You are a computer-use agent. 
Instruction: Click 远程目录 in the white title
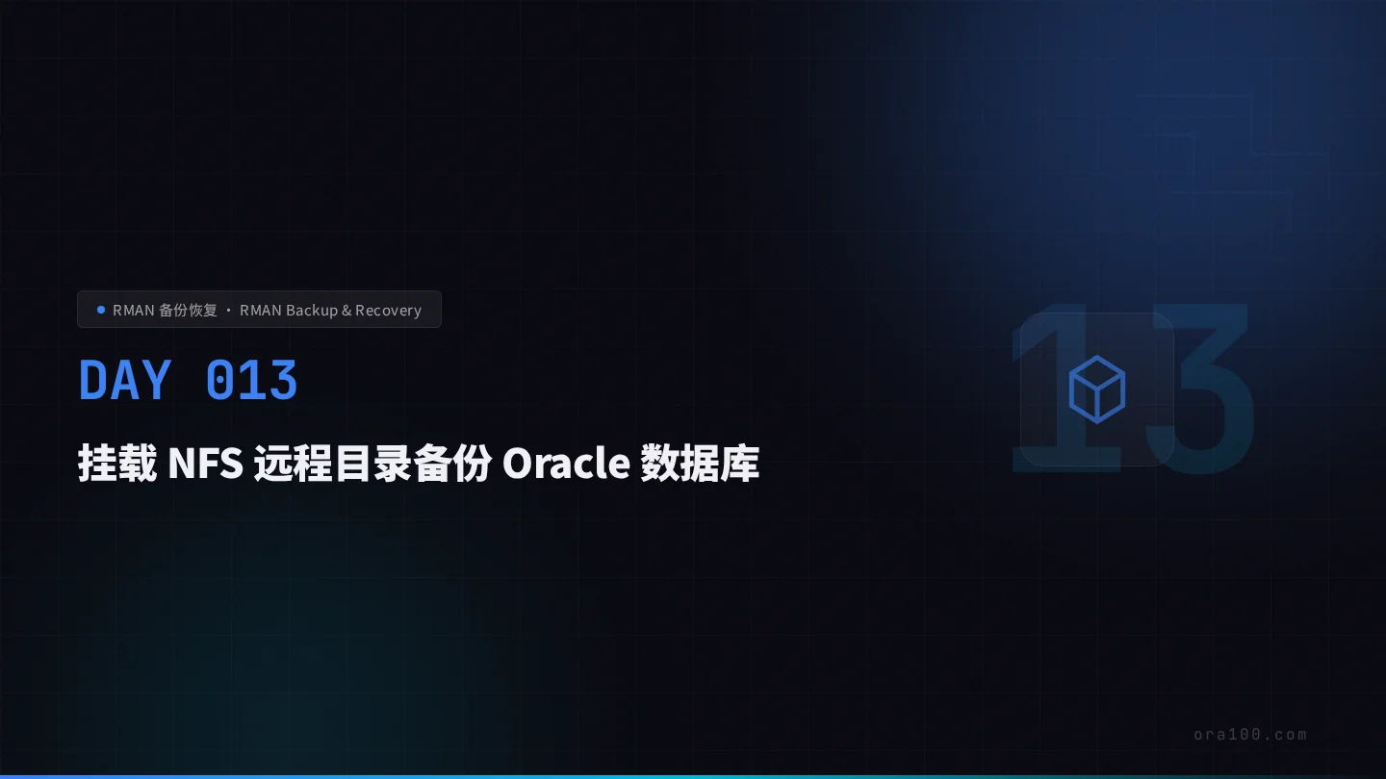332,464
